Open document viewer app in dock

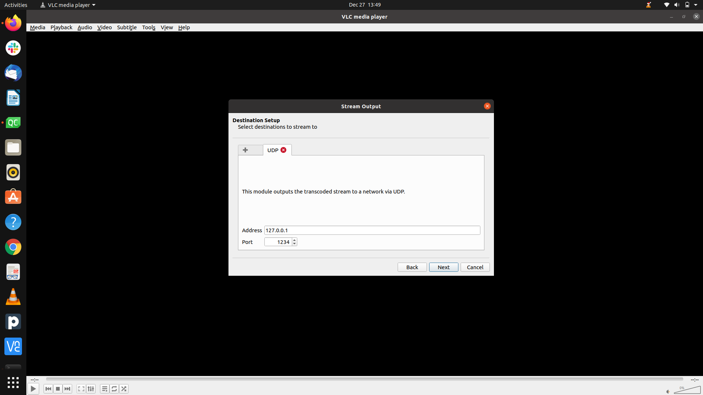(x=13, y=272)
